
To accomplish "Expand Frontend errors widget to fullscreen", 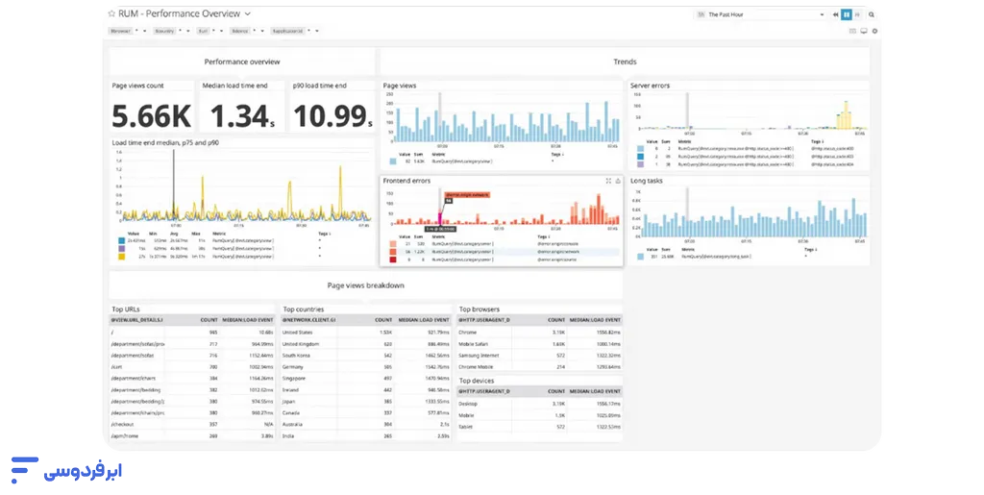I will point(608,181).
